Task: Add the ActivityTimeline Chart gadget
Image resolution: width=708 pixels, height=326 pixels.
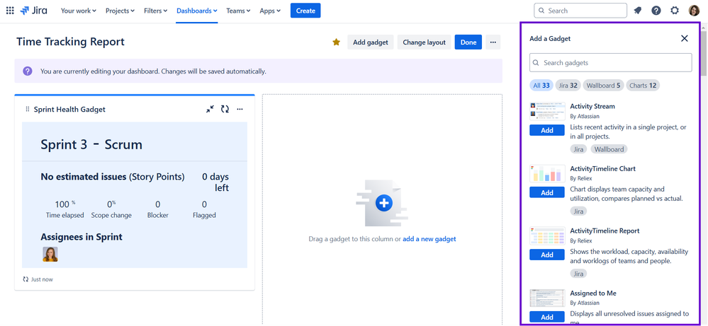Action: (x=547, y=192)
